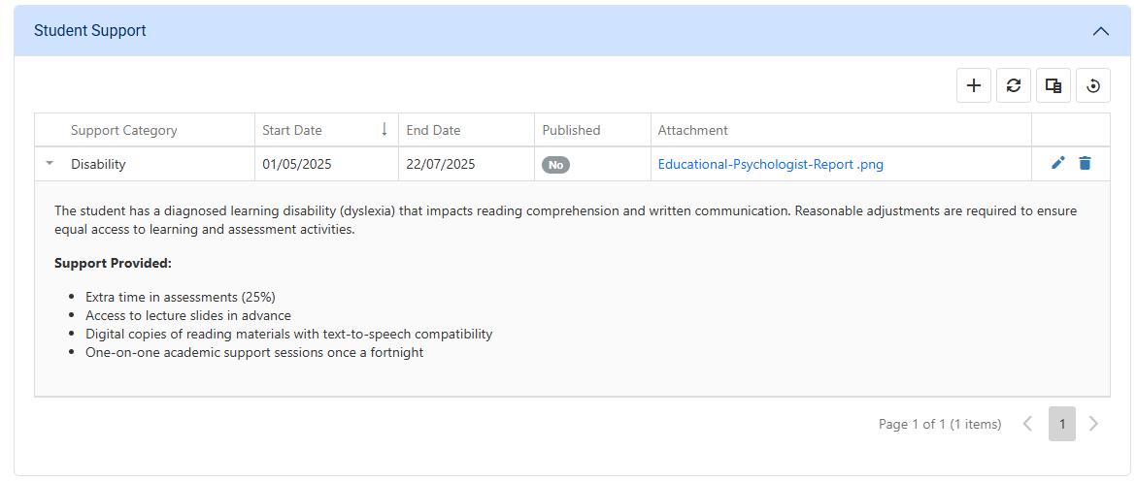This screenshot has width=1137, height=482.
Task: Reset the grid layout icon
Action: point(1093,85)
